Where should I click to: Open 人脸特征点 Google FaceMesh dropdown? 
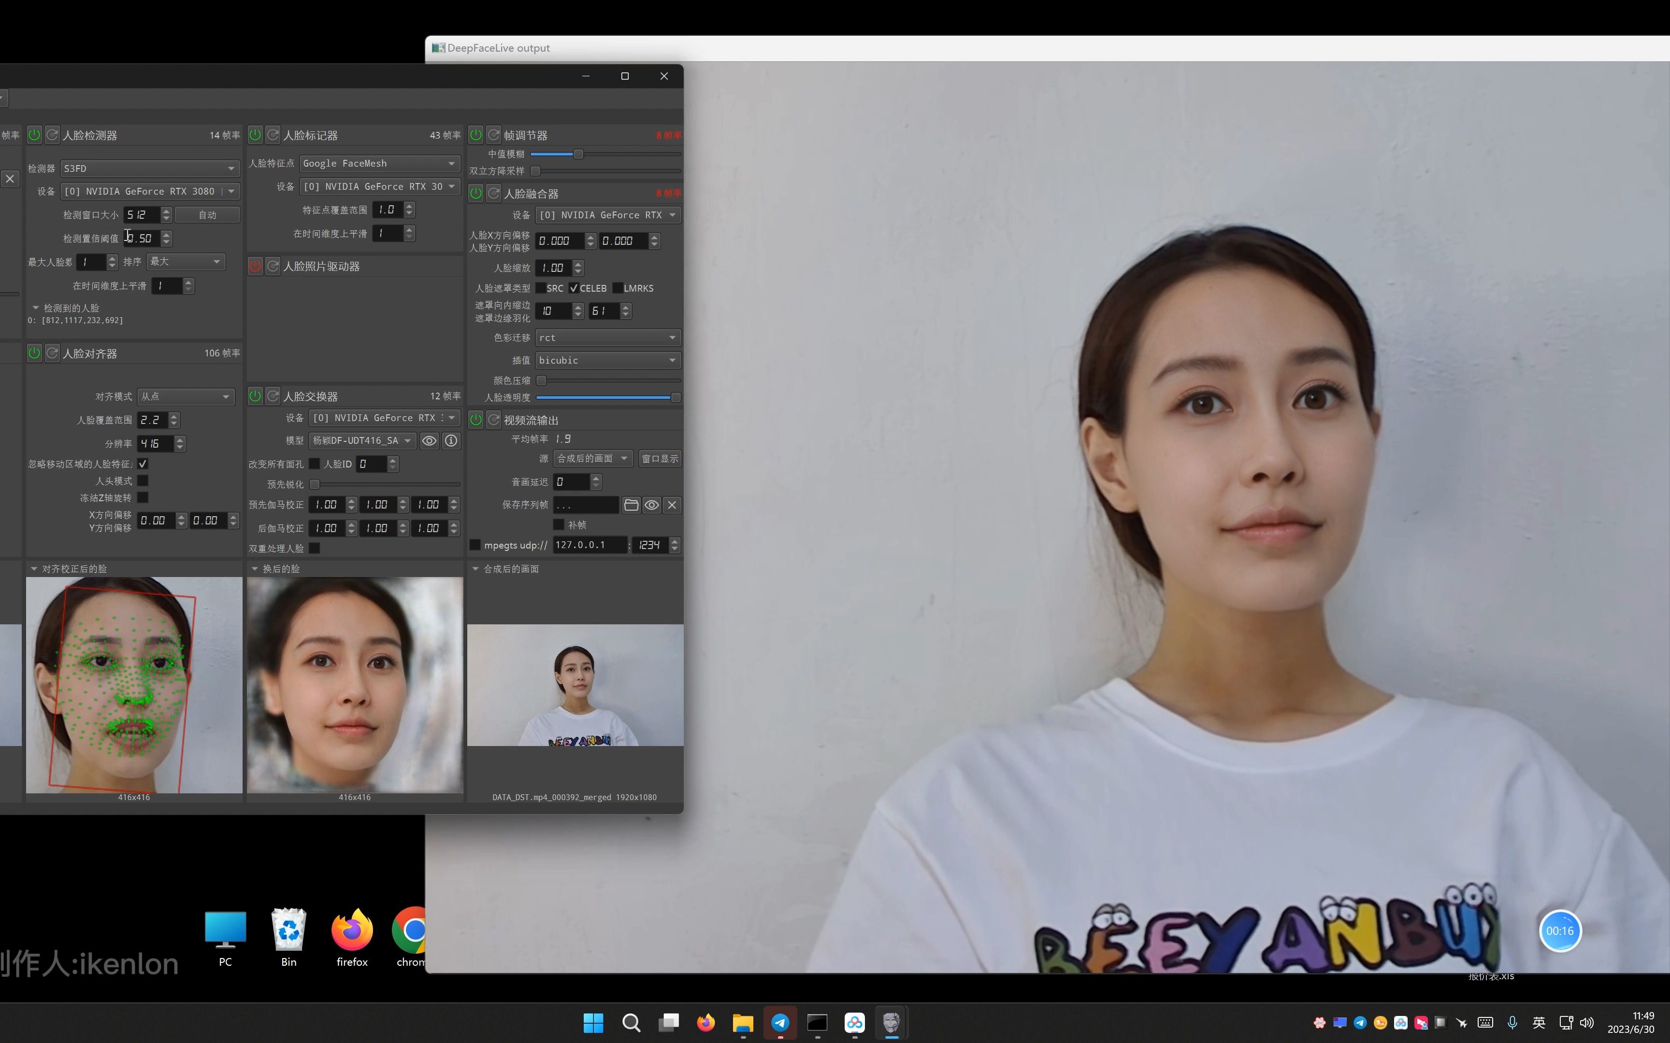(x=379, y=164)
